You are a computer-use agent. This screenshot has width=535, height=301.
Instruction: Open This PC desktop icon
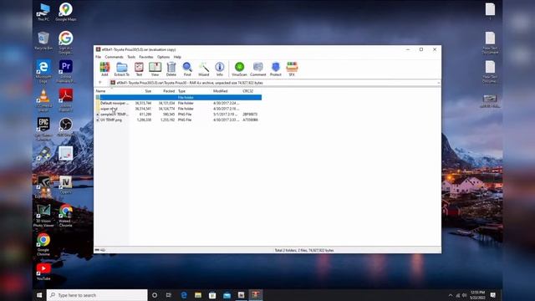tap(43, 13)
